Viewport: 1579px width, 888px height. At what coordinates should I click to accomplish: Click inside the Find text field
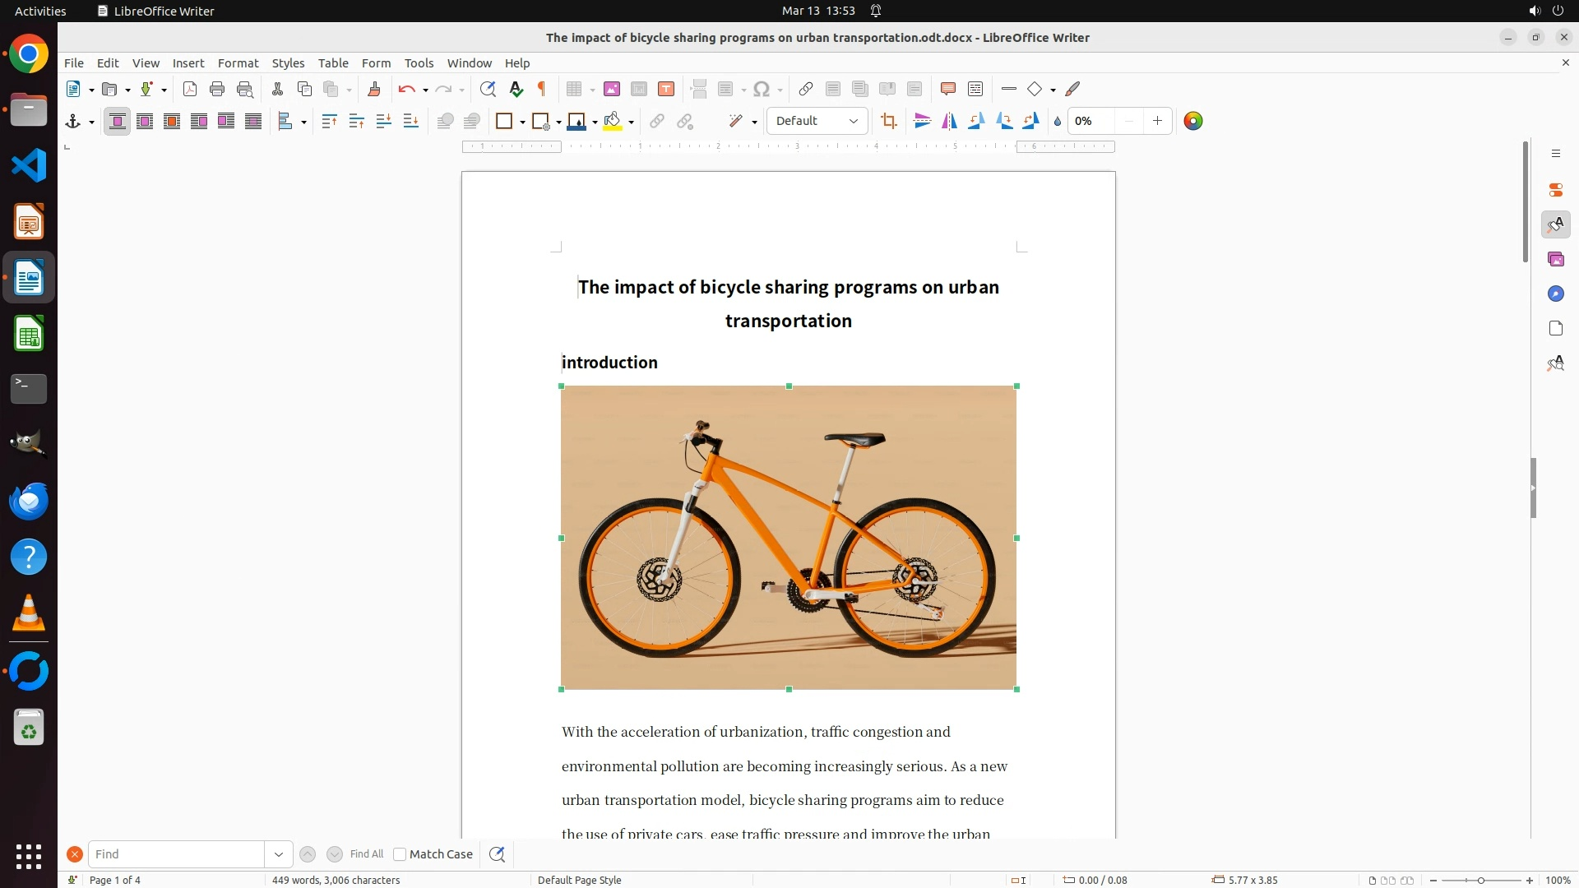pyautogui.click(x=177, y=854)
